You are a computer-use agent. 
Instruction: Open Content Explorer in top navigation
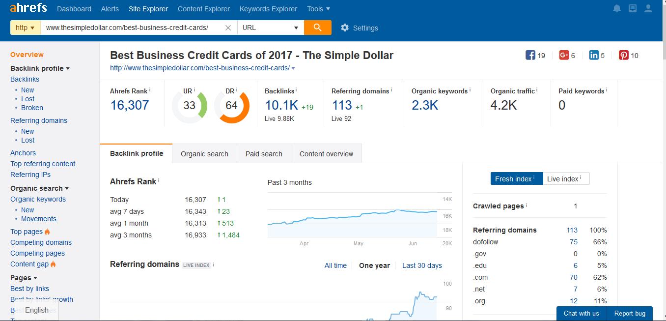204,9
